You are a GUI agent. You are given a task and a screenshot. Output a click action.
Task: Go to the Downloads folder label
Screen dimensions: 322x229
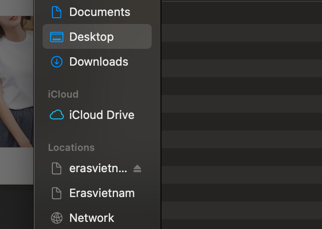point(98,62)
